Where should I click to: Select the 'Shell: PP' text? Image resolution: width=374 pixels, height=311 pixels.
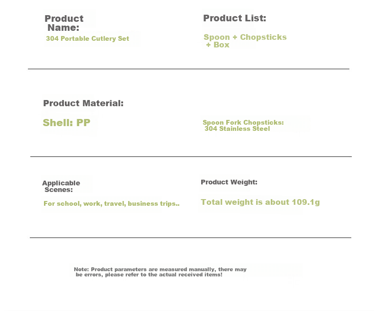67,122
